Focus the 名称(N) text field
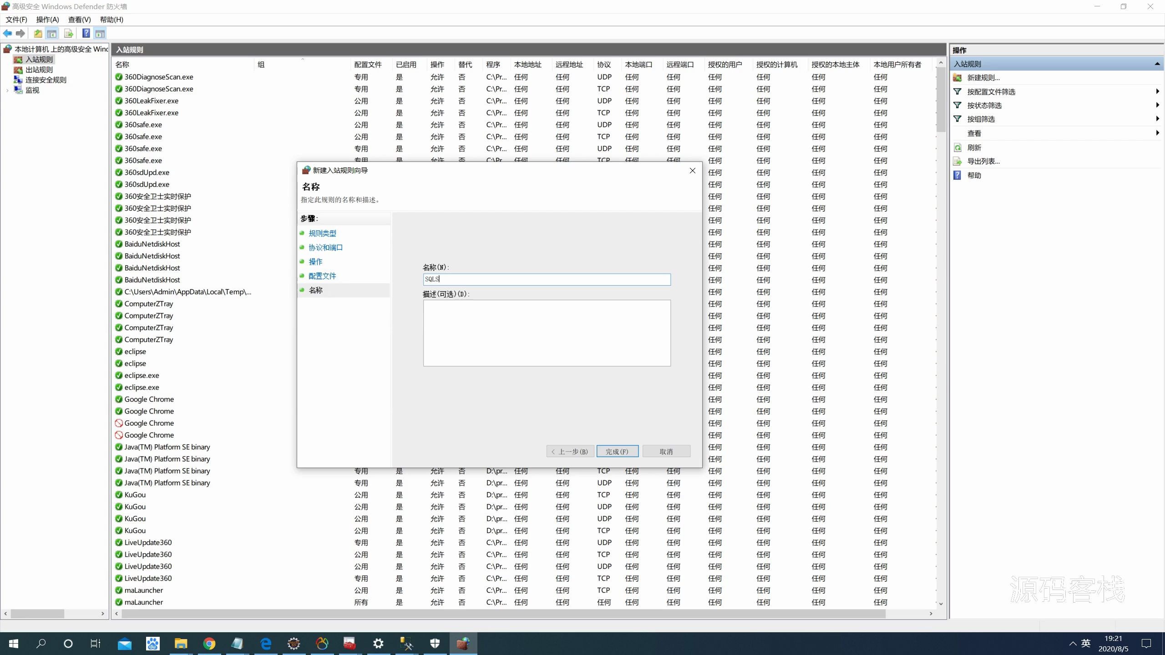The image size is (1165, 655). [547, 279]
